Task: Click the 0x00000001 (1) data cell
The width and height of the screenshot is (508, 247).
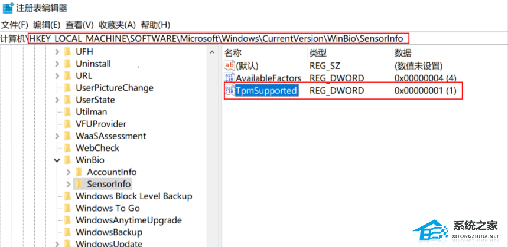Action: [425, 91]
